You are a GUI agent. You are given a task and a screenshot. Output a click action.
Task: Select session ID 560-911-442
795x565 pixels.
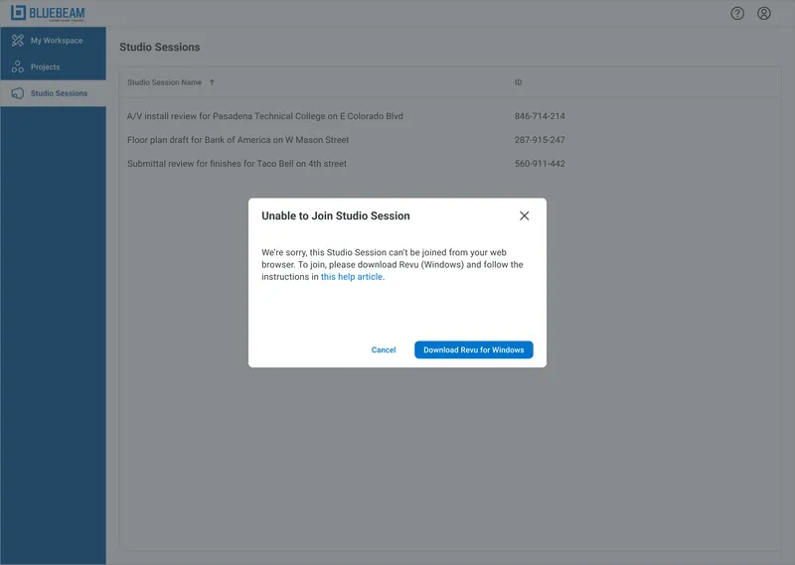coord(540,164)
